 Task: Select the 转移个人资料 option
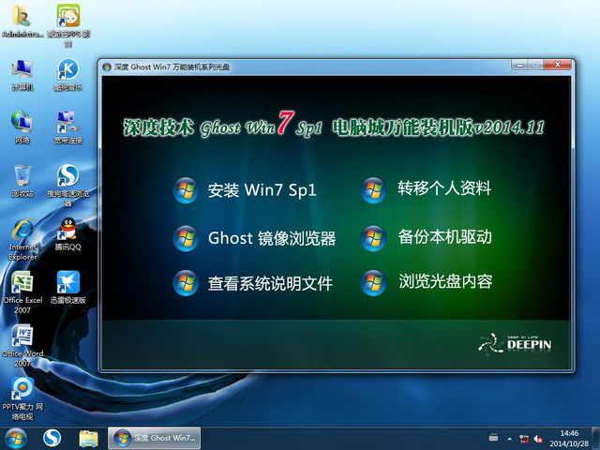444,188
